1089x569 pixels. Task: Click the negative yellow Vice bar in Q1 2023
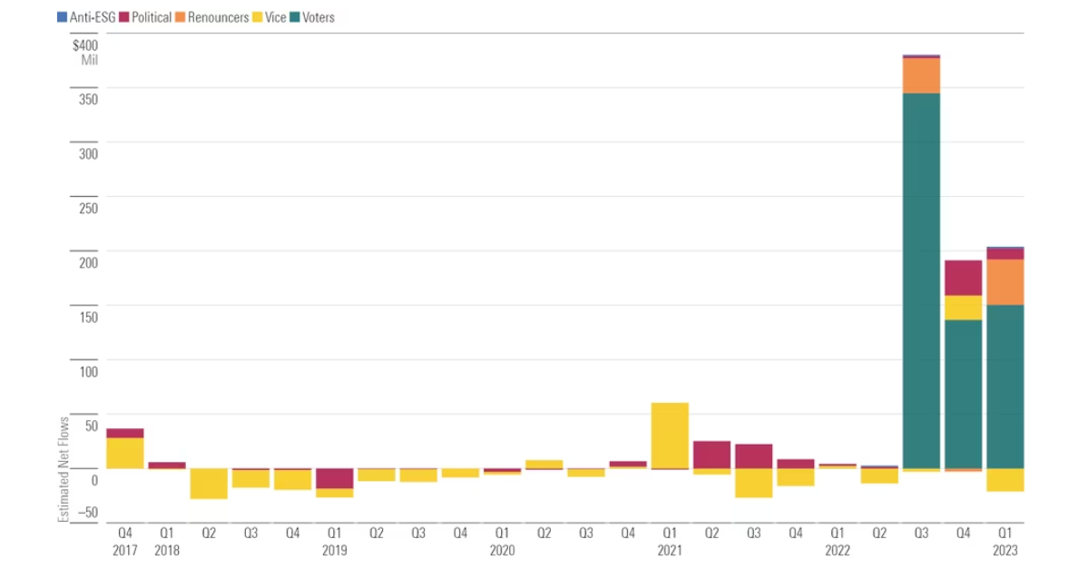tap(1005, 479)
